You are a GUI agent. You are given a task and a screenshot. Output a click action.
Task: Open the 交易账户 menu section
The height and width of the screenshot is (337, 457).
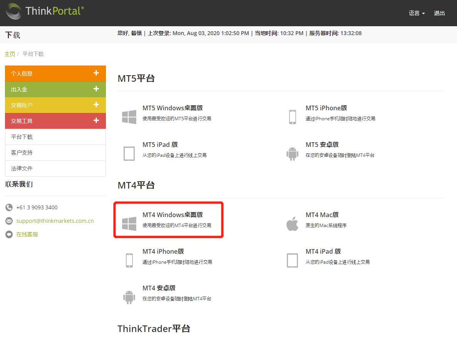click(55, 105)
